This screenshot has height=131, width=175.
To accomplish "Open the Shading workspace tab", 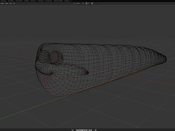I will click(x=27, y=1).
